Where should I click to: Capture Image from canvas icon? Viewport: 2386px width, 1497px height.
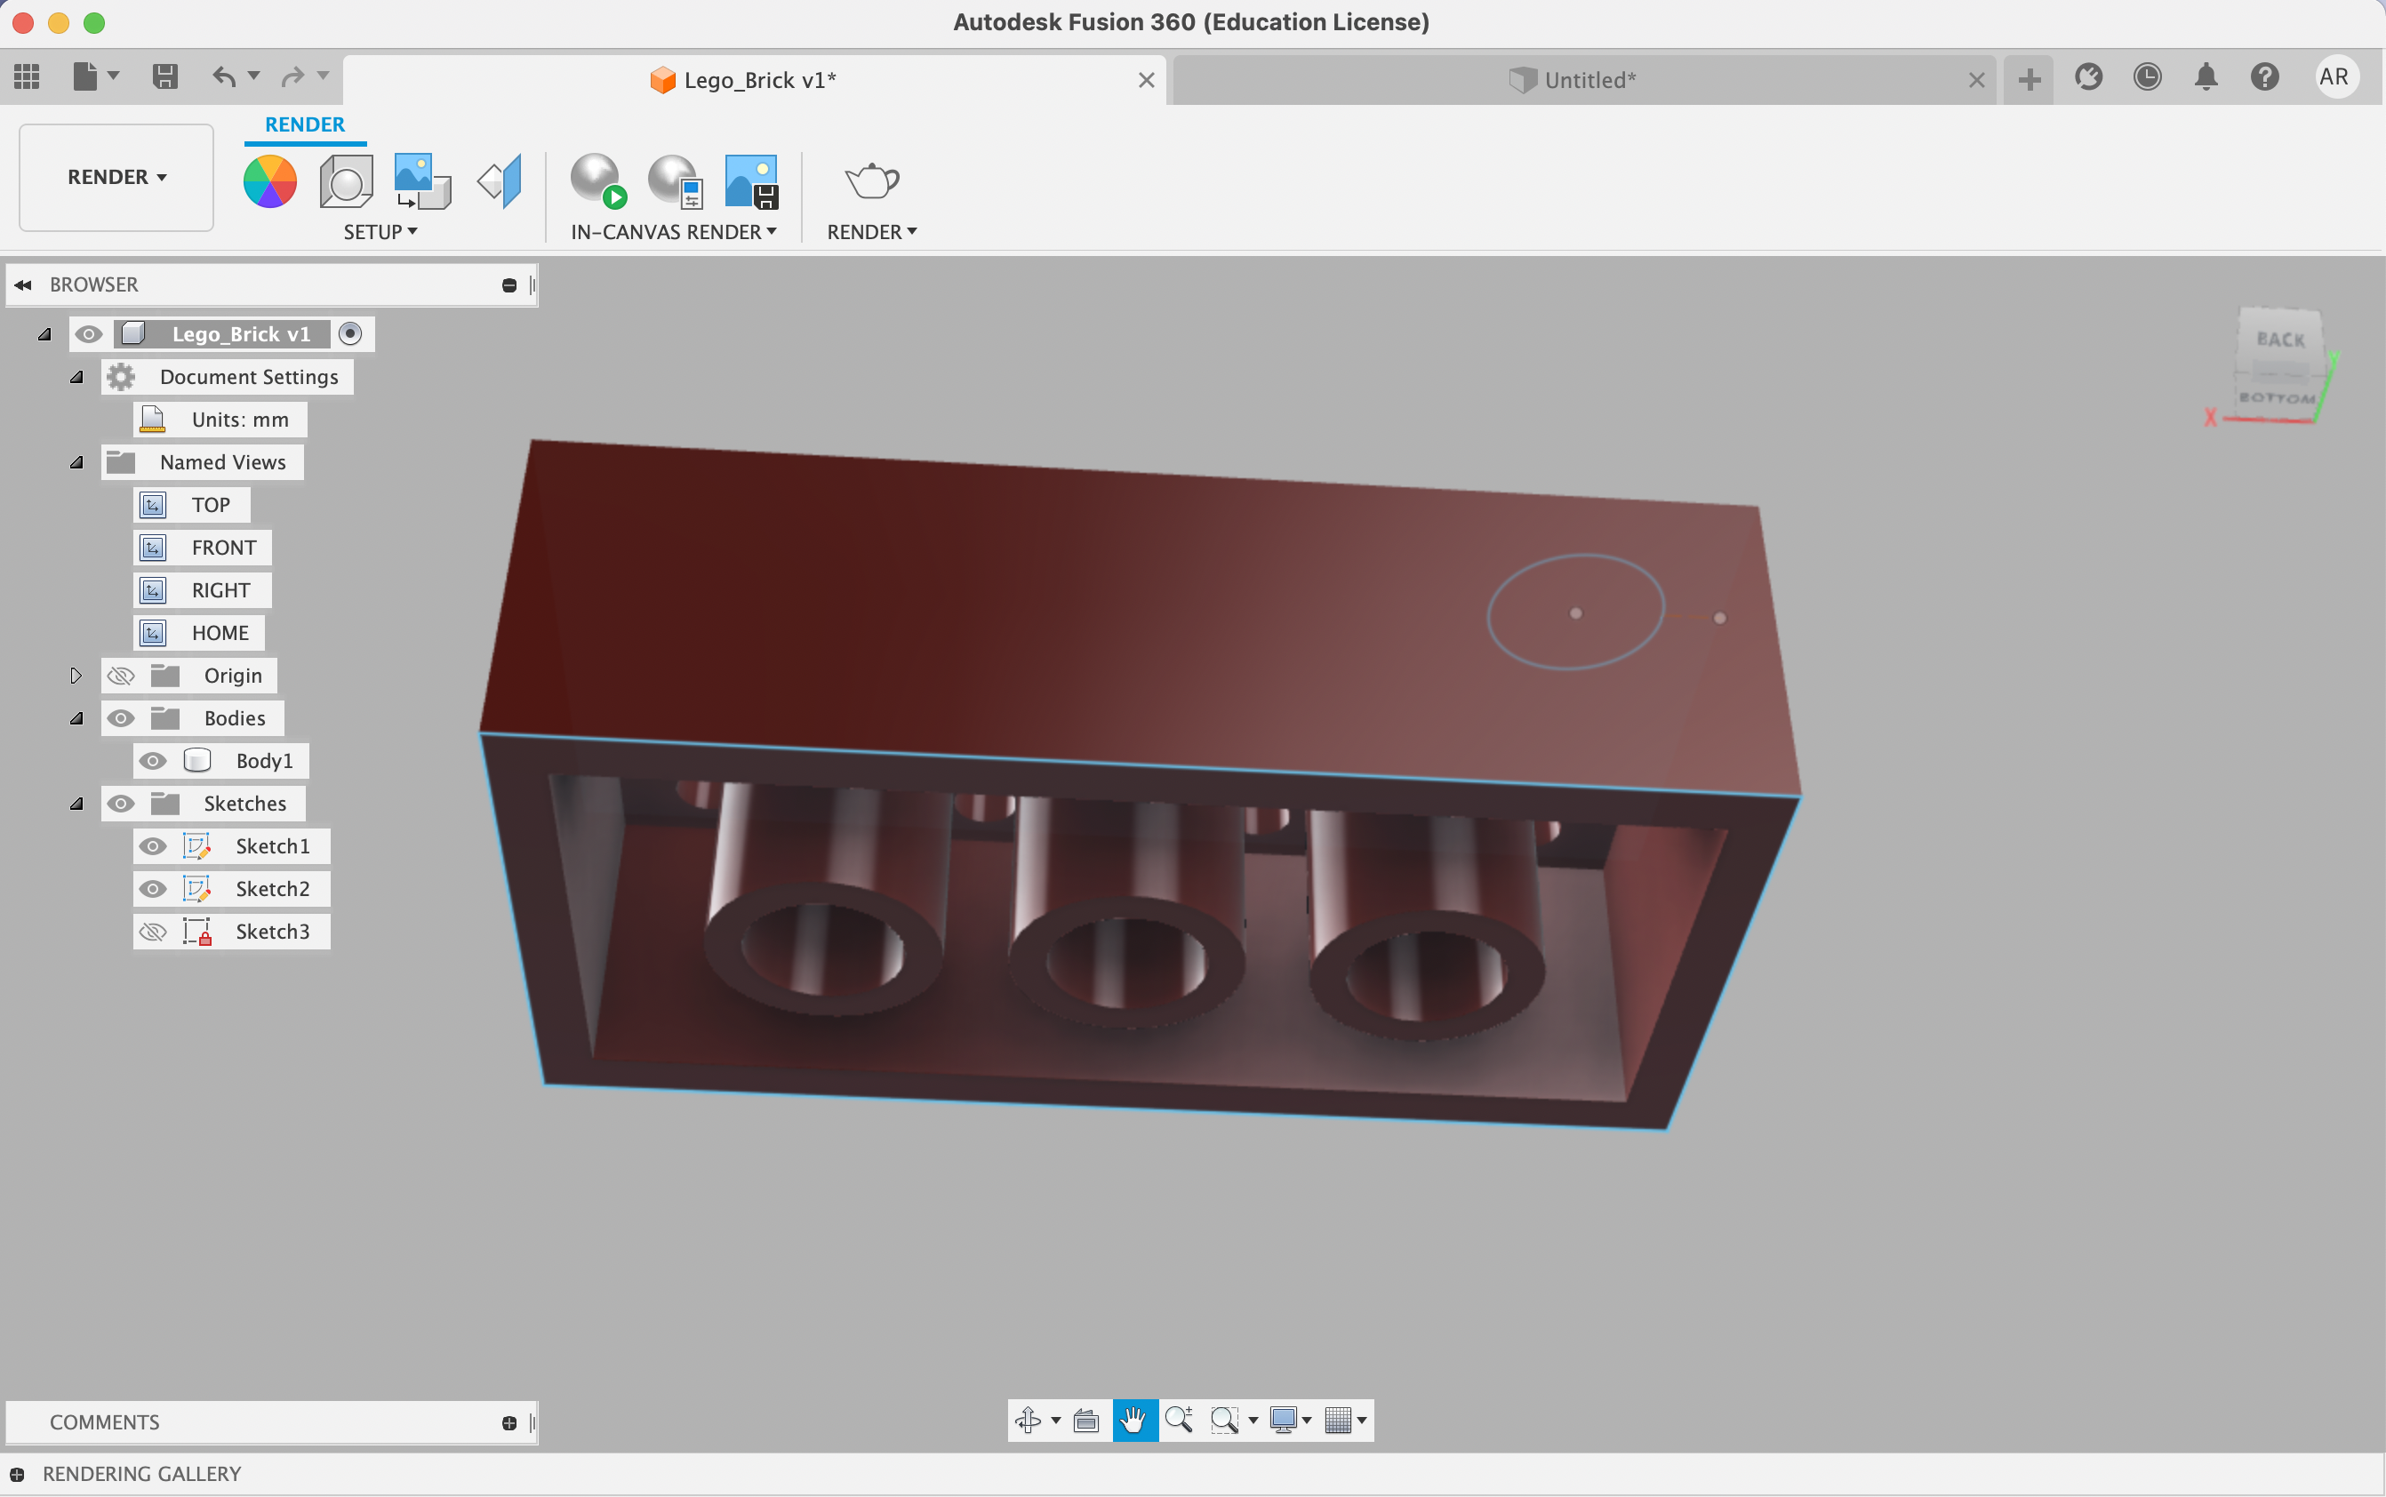click(751, 182)
